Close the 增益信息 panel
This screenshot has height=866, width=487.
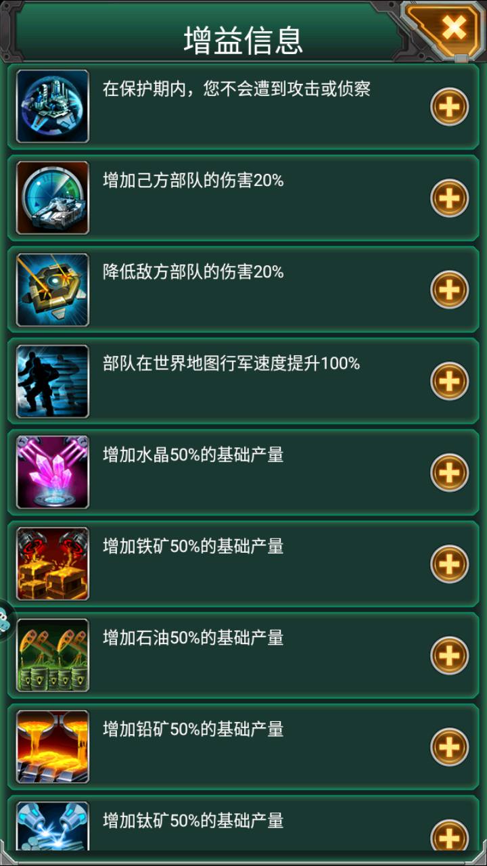[x=453, y=28]
